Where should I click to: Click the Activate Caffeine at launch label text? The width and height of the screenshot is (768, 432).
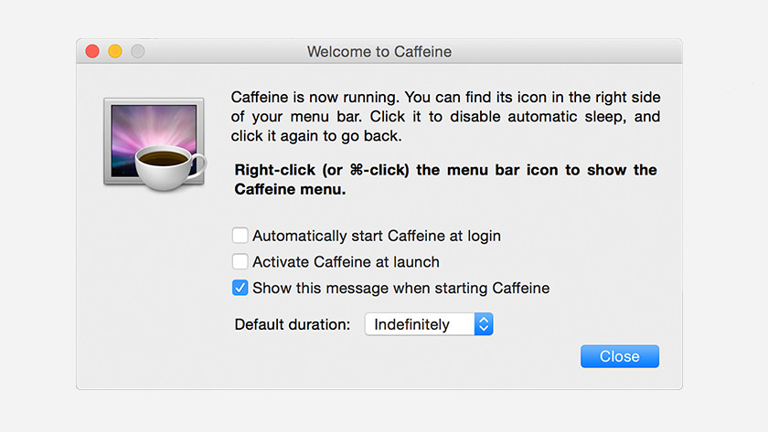pyautogui.click(x=346, y=262)
